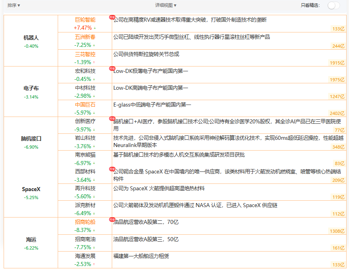This screenshot has height=274, width=349.
Task: Click the red 行业 badge on 招商轮船 row
Action: 112,220
